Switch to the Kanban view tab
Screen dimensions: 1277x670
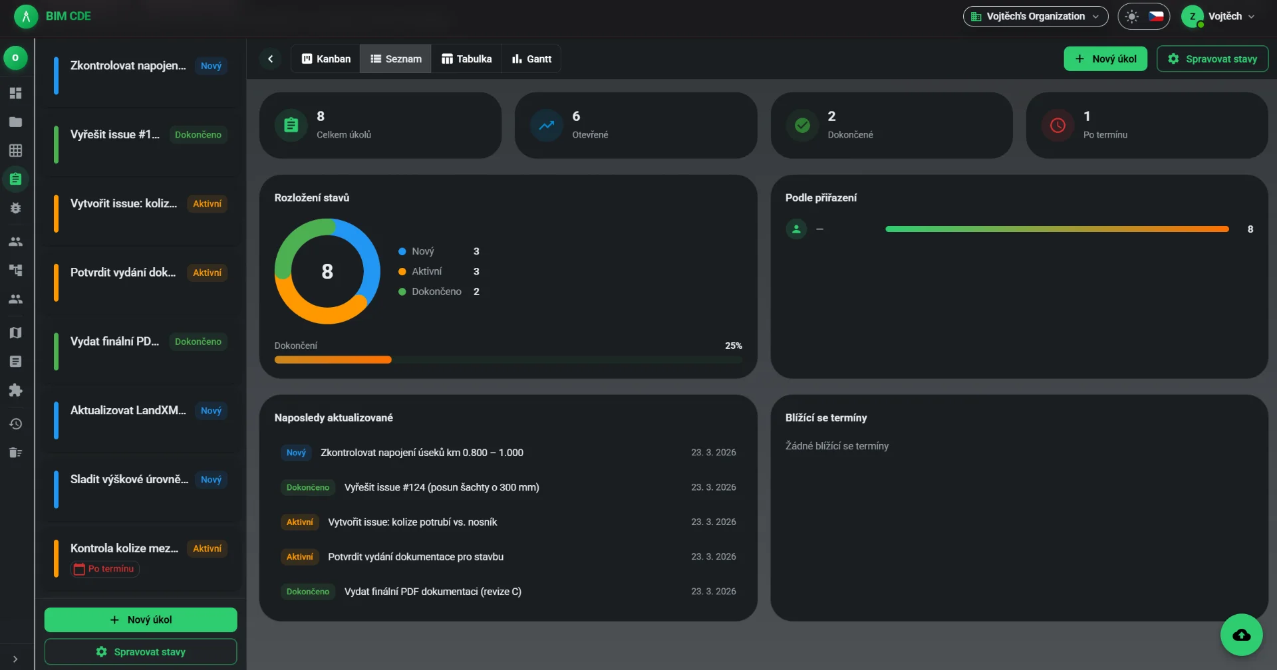tap(326, 58)
